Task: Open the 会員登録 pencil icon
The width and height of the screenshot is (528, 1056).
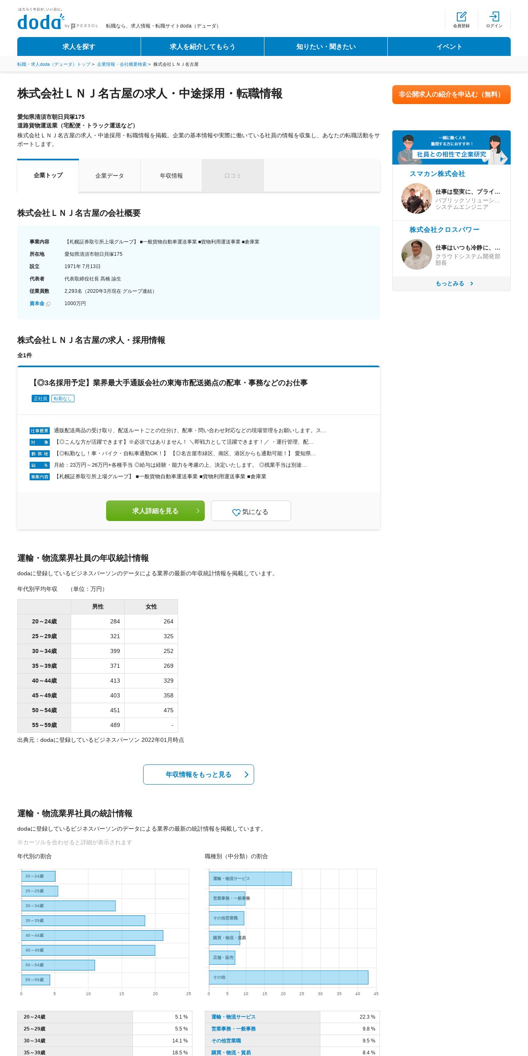Action: coord(461,16)
